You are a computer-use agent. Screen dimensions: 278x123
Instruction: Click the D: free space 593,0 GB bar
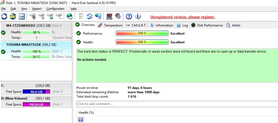[x=36, y=104]
